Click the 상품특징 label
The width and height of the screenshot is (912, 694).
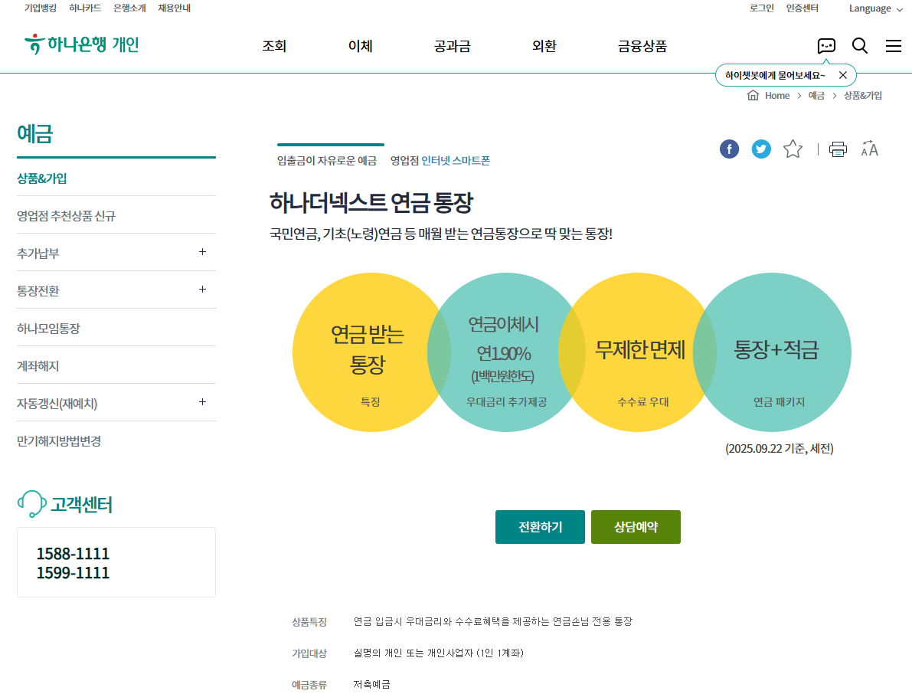309,622
